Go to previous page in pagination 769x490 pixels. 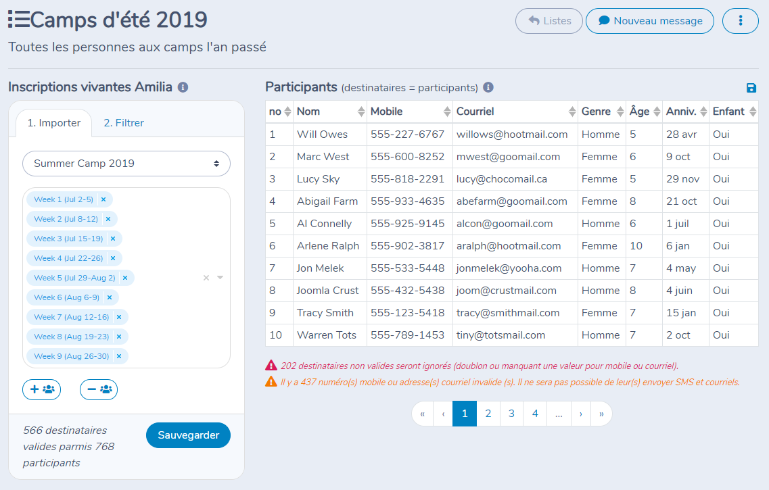443,414
